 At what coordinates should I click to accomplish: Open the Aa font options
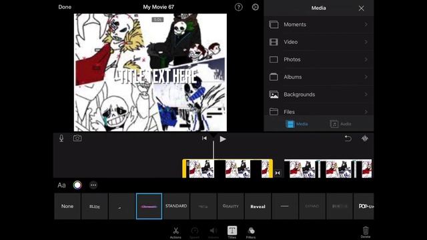[61, 185]
